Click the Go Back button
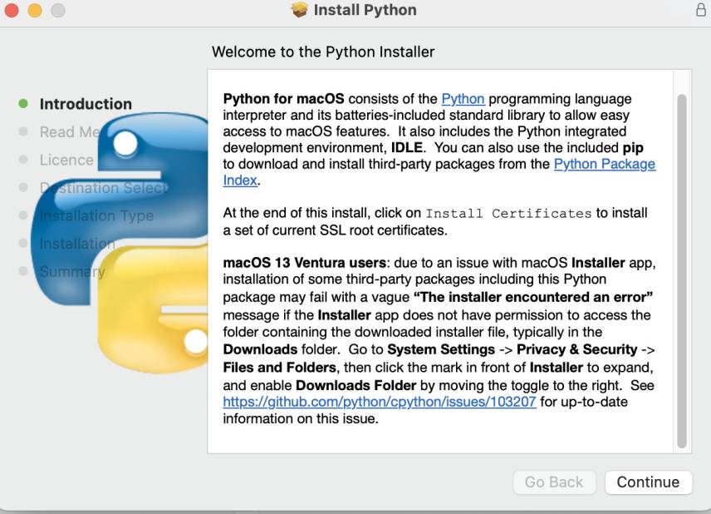This screenshot has width=711, height=514. (x=554, y=482)
